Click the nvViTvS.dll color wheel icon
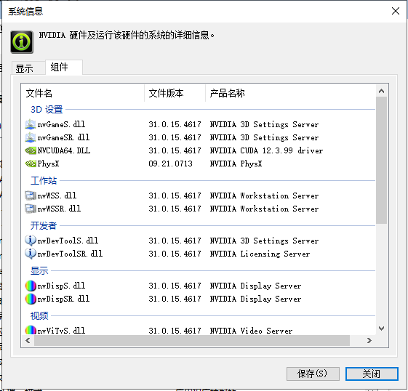 [31, 330]
